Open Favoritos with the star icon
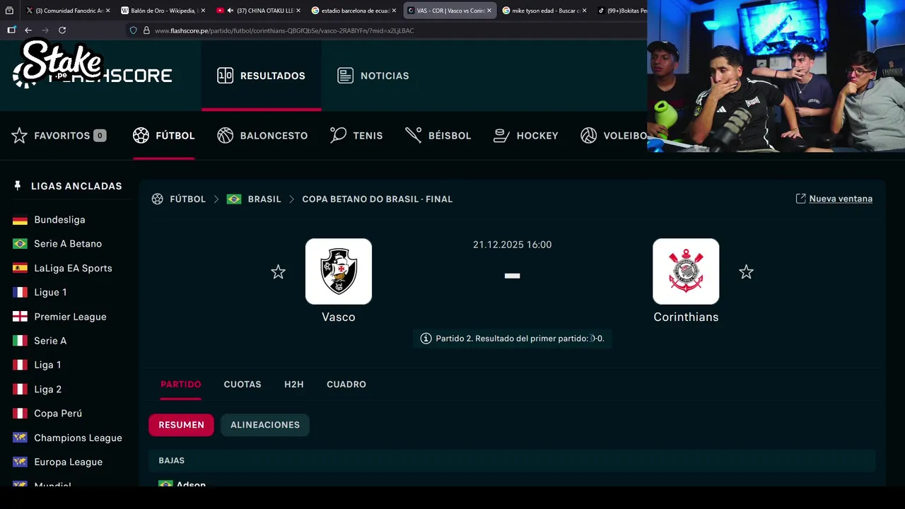The height and width of the screenshot is (509, 905). point(19,136)
